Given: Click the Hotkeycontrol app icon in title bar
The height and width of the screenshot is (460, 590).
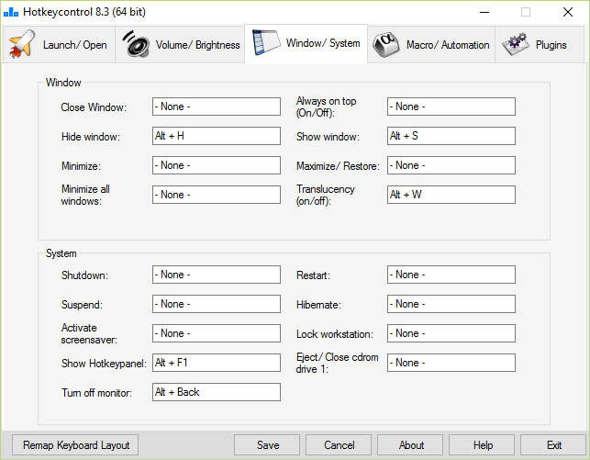Looking at the screenshot, I should [x=11, y=12].
